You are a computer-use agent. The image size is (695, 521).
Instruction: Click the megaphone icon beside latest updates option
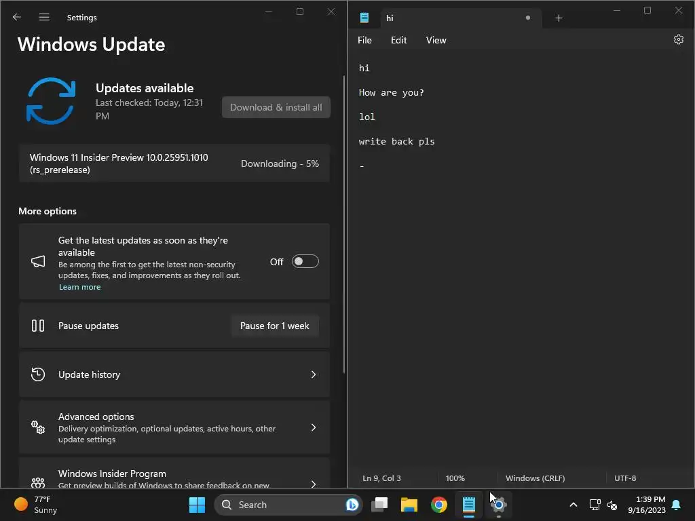38,261
